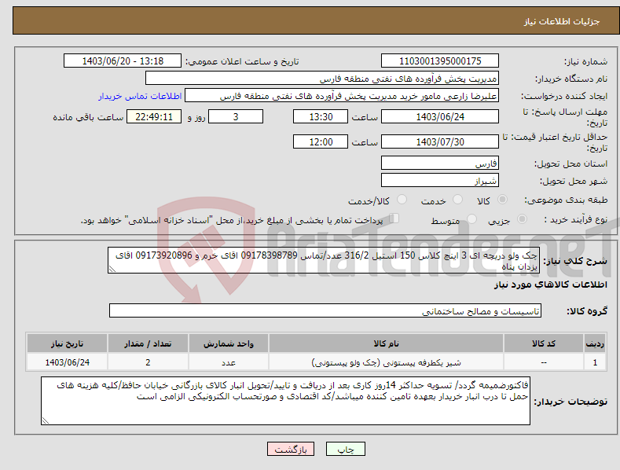Click the تاریخ نیاز column header
Screen dimensions: 620x470
(67, 343)
